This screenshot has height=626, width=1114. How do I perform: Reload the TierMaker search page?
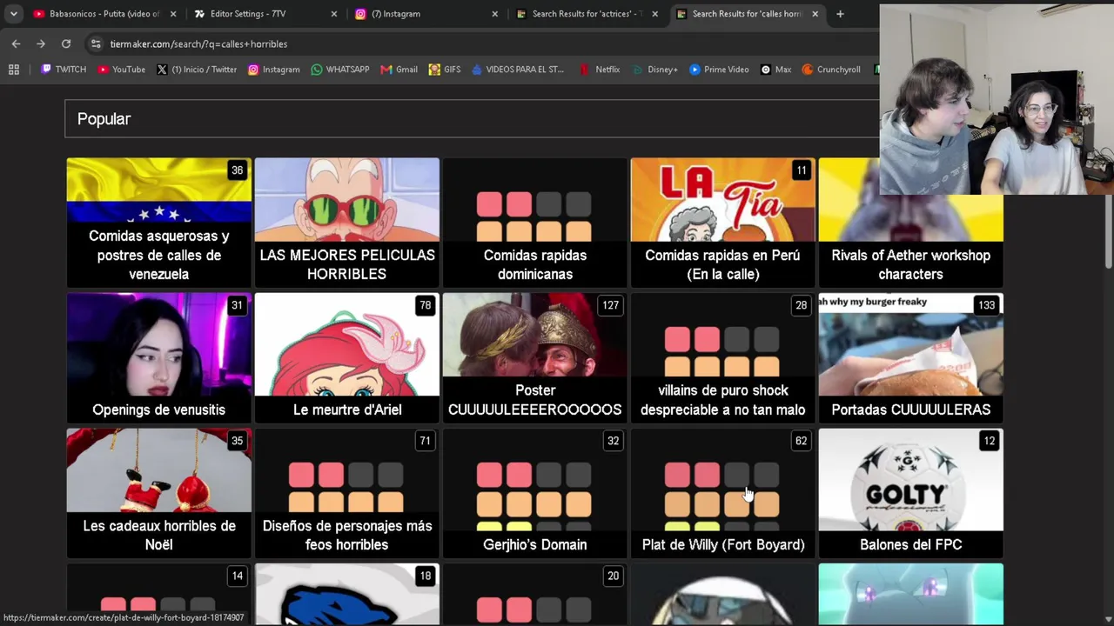pos(66,43)
